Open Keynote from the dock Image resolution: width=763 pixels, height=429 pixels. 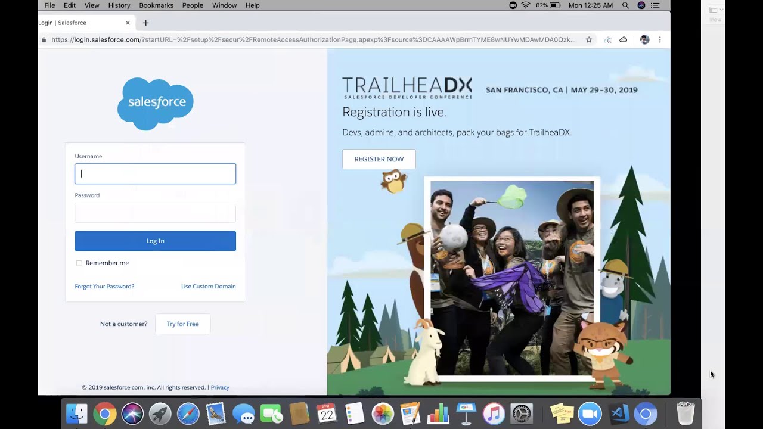466,414
